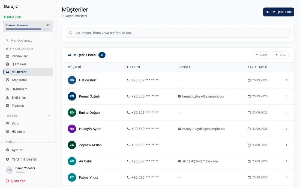Collapse the ATÖLYE section chevron
This screenshot has width=300, height=188.
pyautogui.click(x=49, y=142)
